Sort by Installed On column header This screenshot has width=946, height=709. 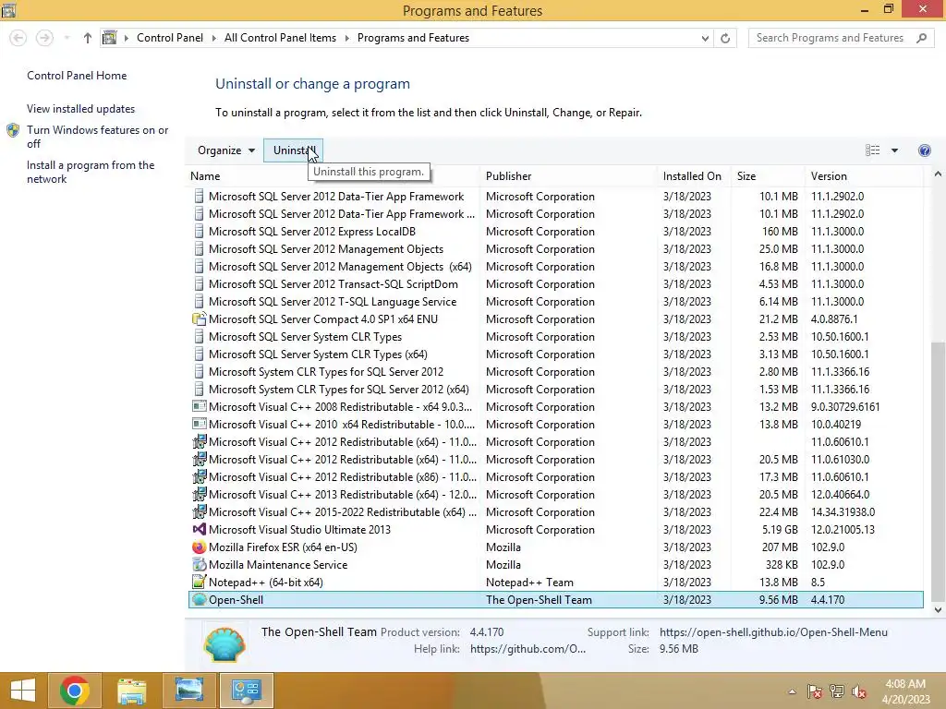tap(692, 176)
